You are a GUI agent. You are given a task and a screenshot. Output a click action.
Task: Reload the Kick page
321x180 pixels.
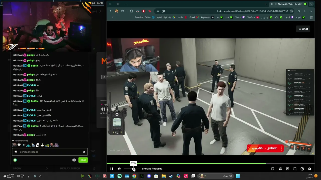[299, 11]
